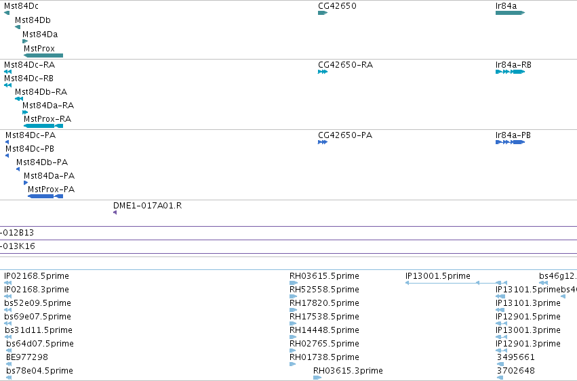The height and width of the screenshot is (381, 577).
Task: Click the MstProx-PA protein label
Action: [x=51, y=189]
